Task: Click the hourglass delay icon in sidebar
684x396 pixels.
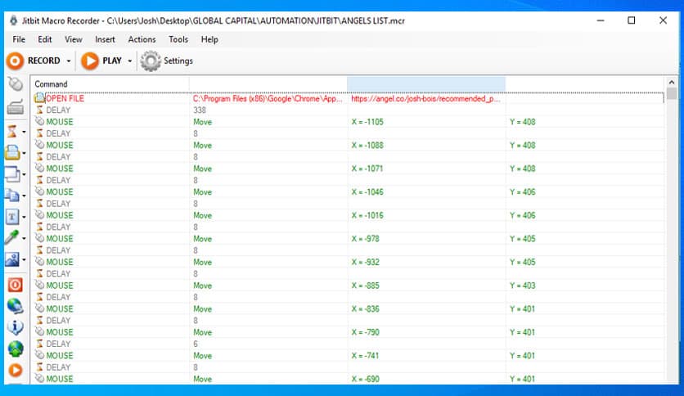Action: point(13,131)
